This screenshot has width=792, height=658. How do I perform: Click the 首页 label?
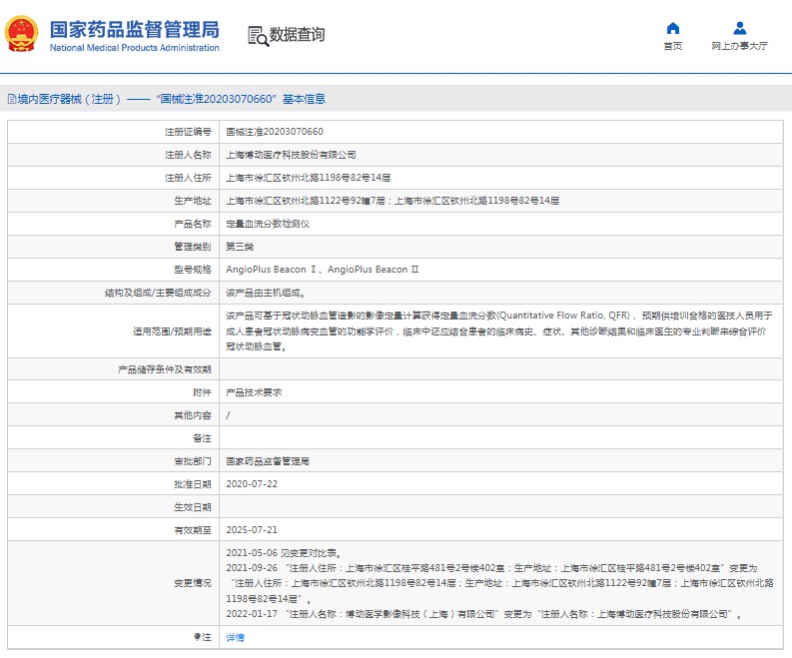click(673, 46)
